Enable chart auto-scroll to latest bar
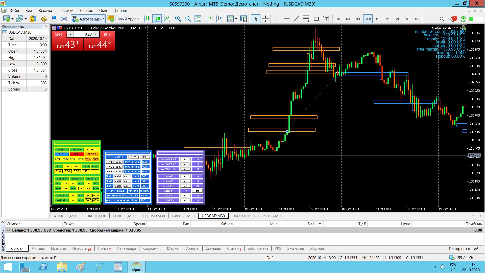Screen dimensions: 485x273 point(209,19)
